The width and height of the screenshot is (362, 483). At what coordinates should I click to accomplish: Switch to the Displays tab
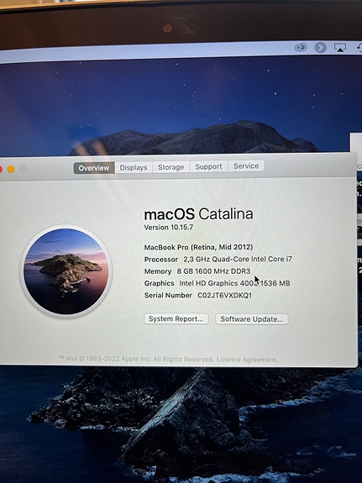pos(134,167)
